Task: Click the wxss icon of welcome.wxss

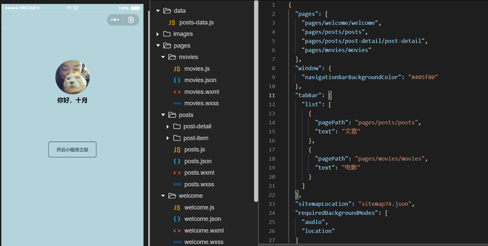Action: point(177,242)
